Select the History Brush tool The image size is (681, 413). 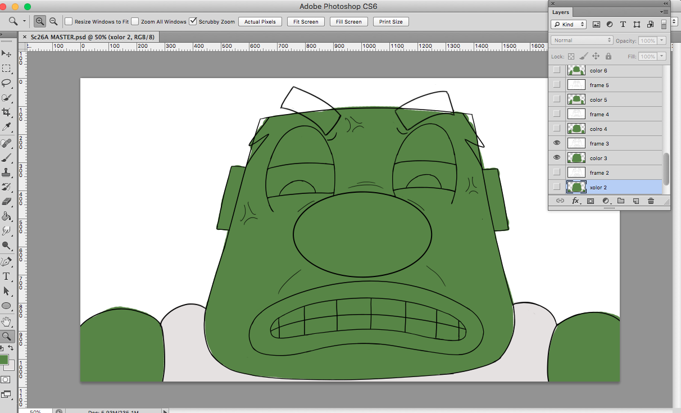pyautogui.click(x=7, y=187)
